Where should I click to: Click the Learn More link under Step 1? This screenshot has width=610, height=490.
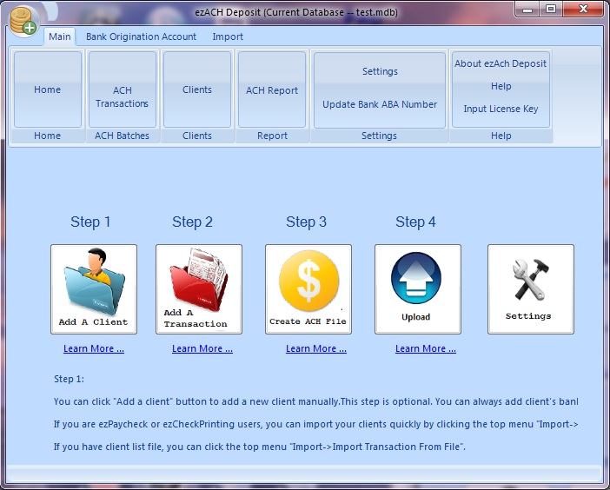[94, 349]
